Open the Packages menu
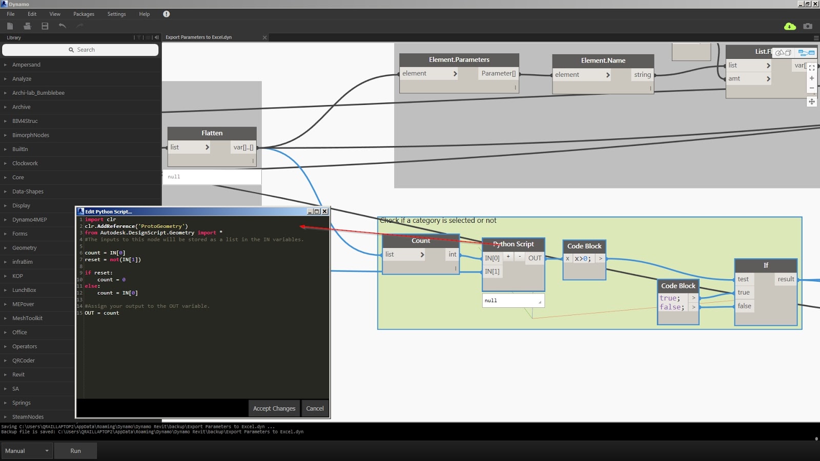Image resolution: width=820 pixels, height=461 pixels. pos(84,14)
